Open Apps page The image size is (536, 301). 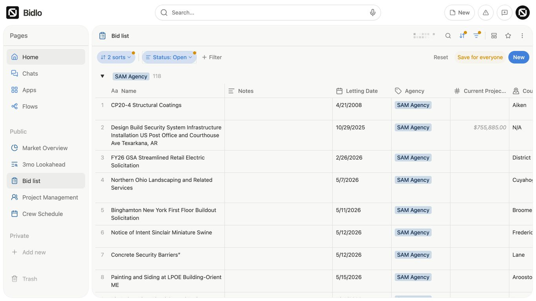(x=46, y=90)
